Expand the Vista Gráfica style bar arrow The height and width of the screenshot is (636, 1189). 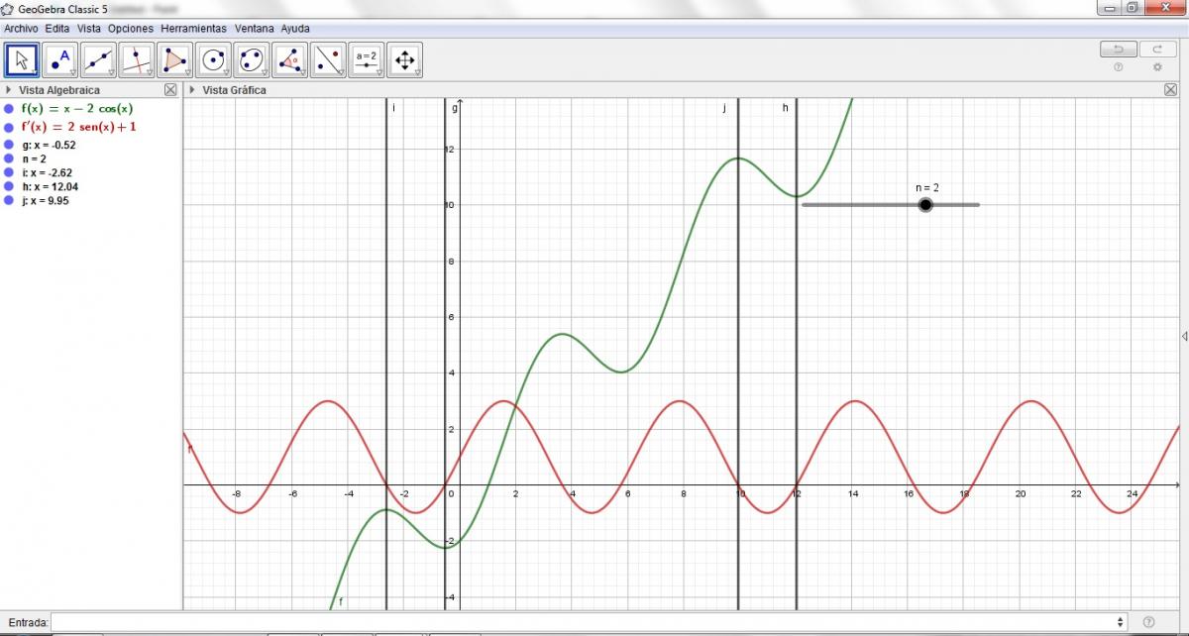click(192, 90)
